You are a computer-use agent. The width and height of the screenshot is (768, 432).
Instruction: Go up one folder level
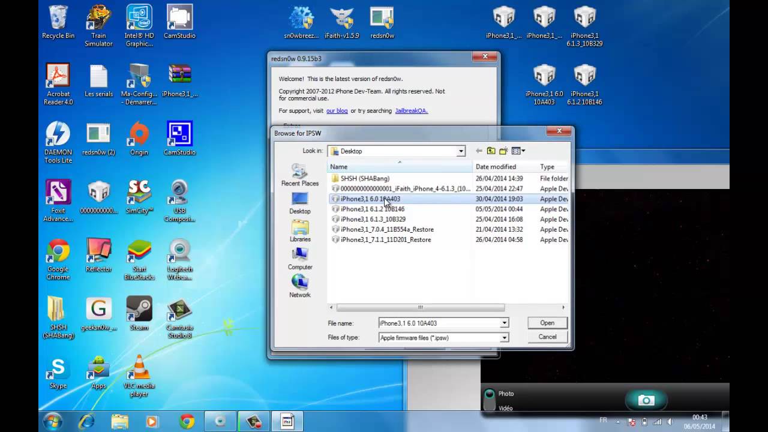click(x=491, y=151)
